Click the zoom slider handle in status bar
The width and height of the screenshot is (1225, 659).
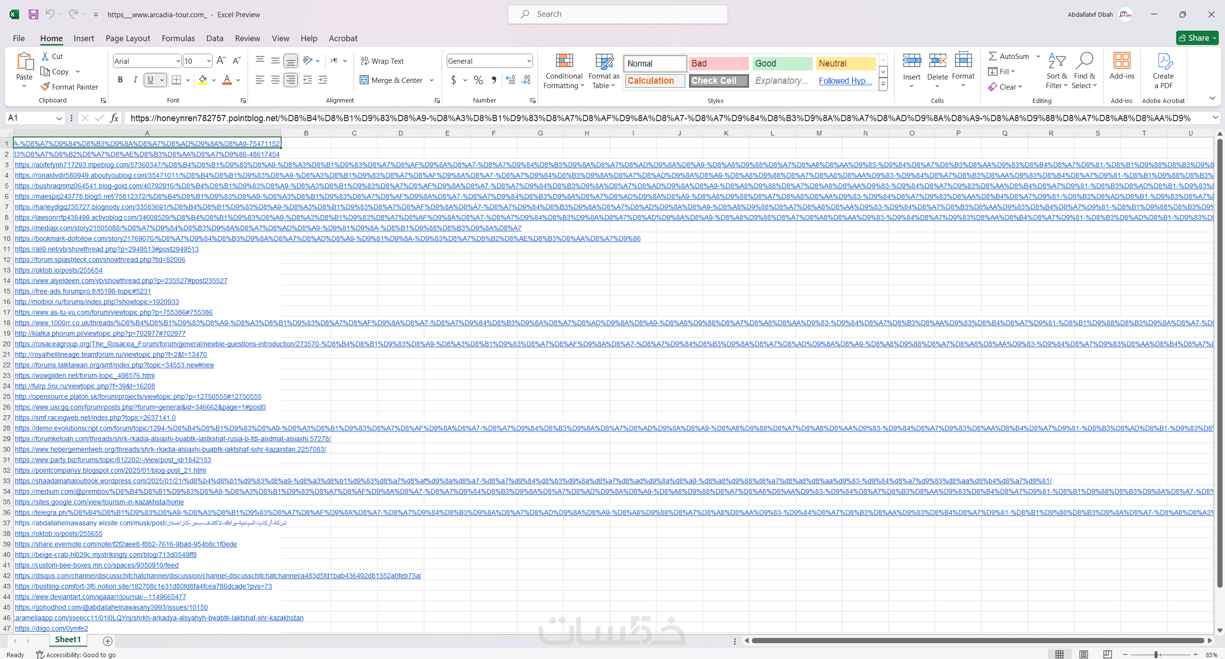(1156, 654)
